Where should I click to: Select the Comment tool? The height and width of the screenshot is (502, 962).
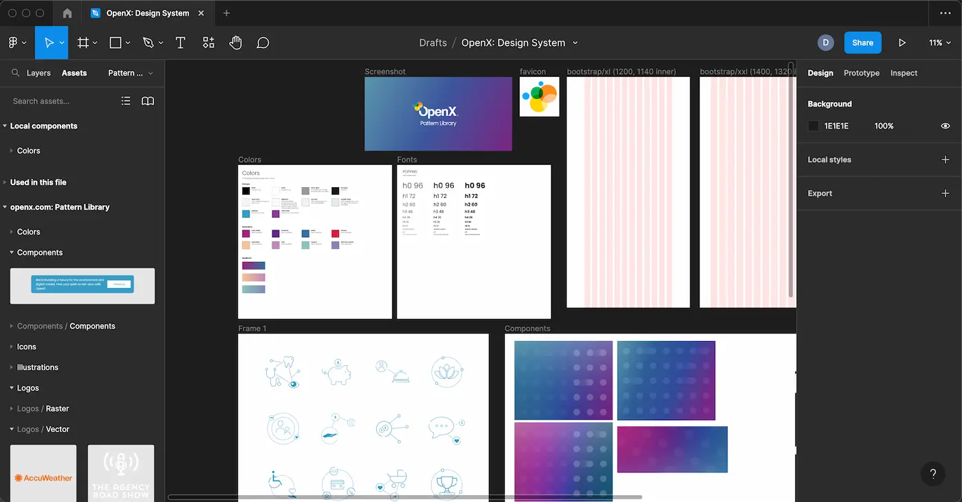pos(263,43)
